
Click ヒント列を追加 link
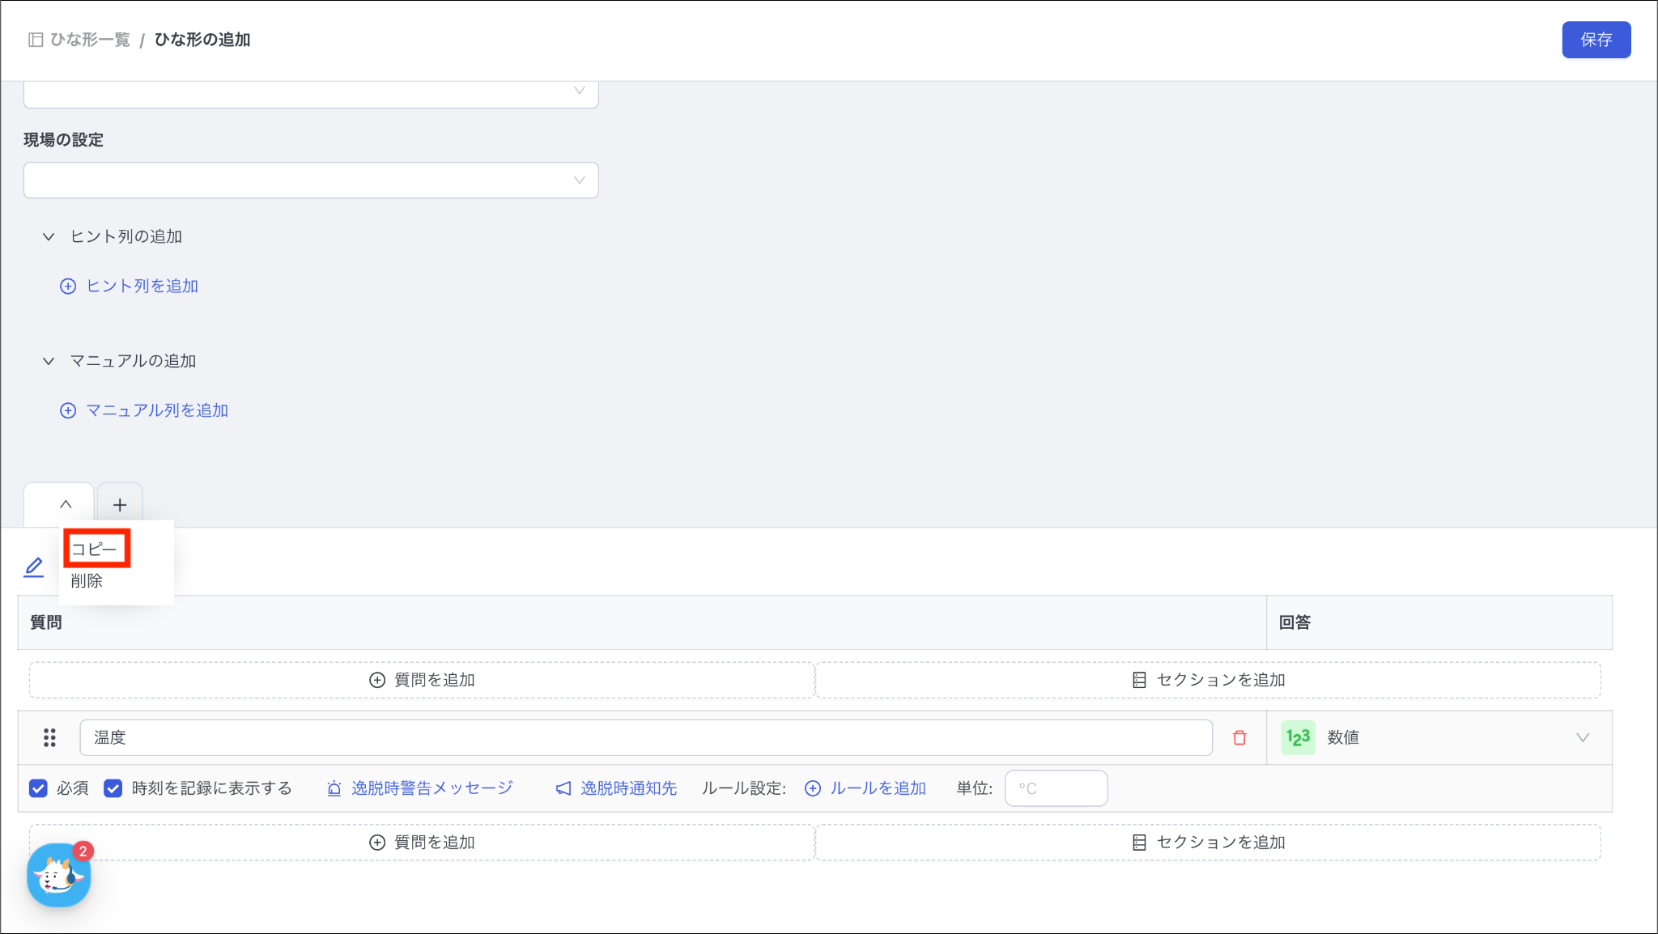tap(142, 286)
